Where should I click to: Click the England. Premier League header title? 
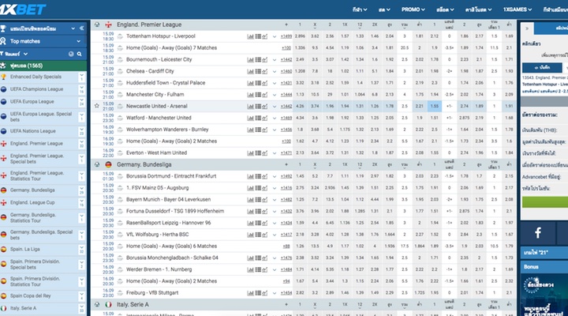[x=149, y=24]
